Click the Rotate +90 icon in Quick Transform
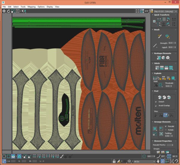Viewport: 180px width, 165px height. pos(168,24)
